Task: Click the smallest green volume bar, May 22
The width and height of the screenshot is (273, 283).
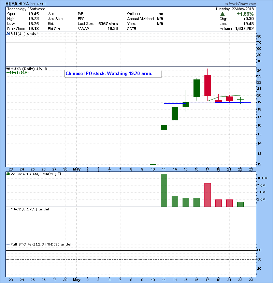Action: [x=240, y=204]
